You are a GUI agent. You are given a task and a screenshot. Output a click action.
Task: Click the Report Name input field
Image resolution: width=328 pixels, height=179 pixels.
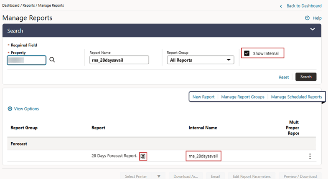(x=119, y=60)
